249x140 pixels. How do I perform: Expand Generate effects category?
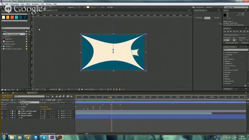point(224,72)
